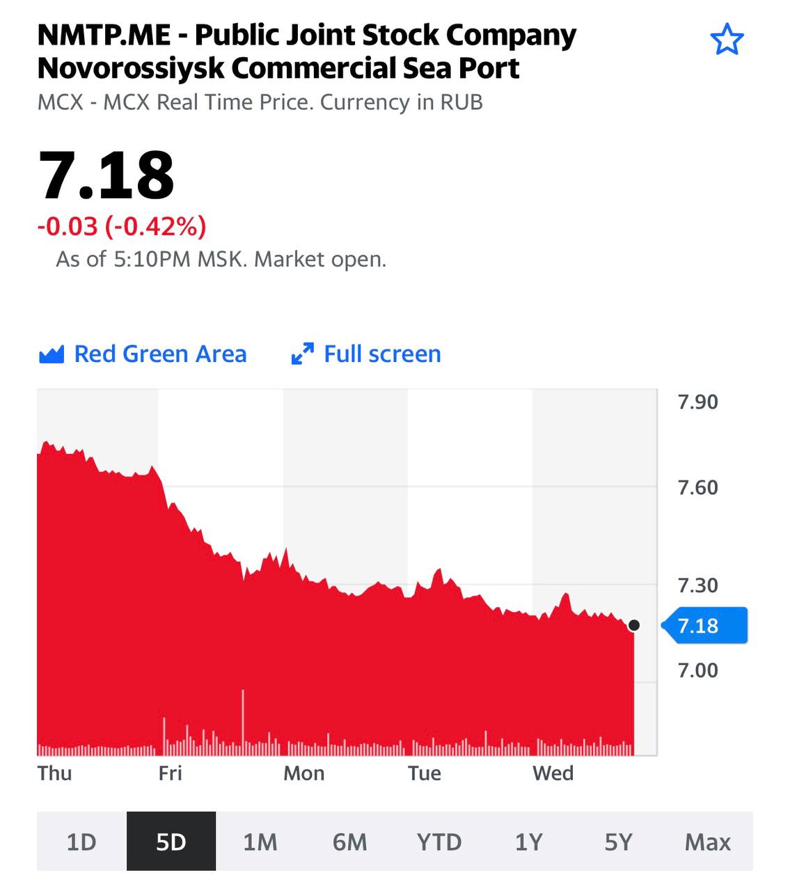Show the 1Y price chart

(528, 842)
